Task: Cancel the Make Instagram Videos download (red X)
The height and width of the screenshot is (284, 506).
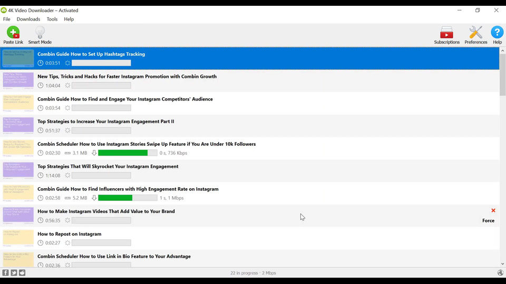Action: click(493, 210)
